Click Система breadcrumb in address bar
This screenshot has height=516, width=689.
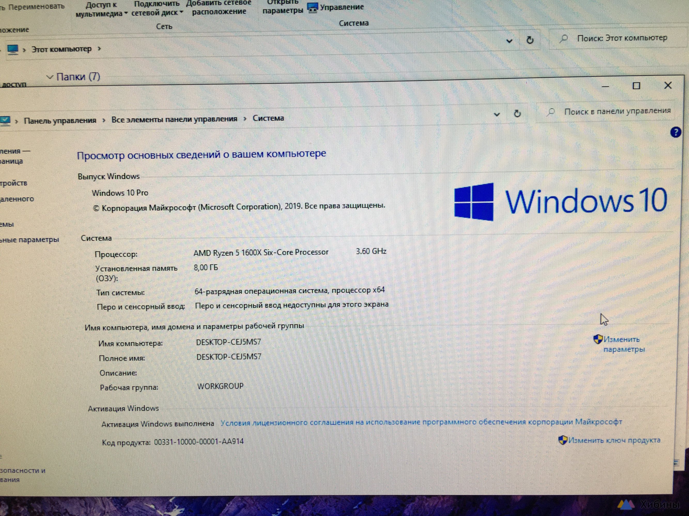pos(268,118)
